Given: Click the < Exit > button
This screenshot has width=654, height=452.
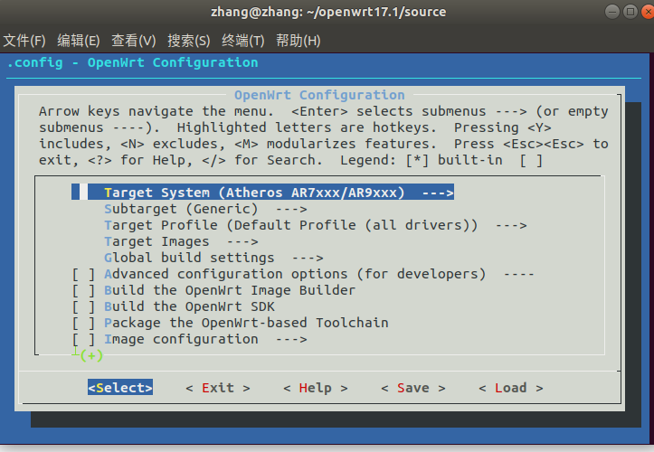Looking at the screenshot, I should [x=218, y=388].
